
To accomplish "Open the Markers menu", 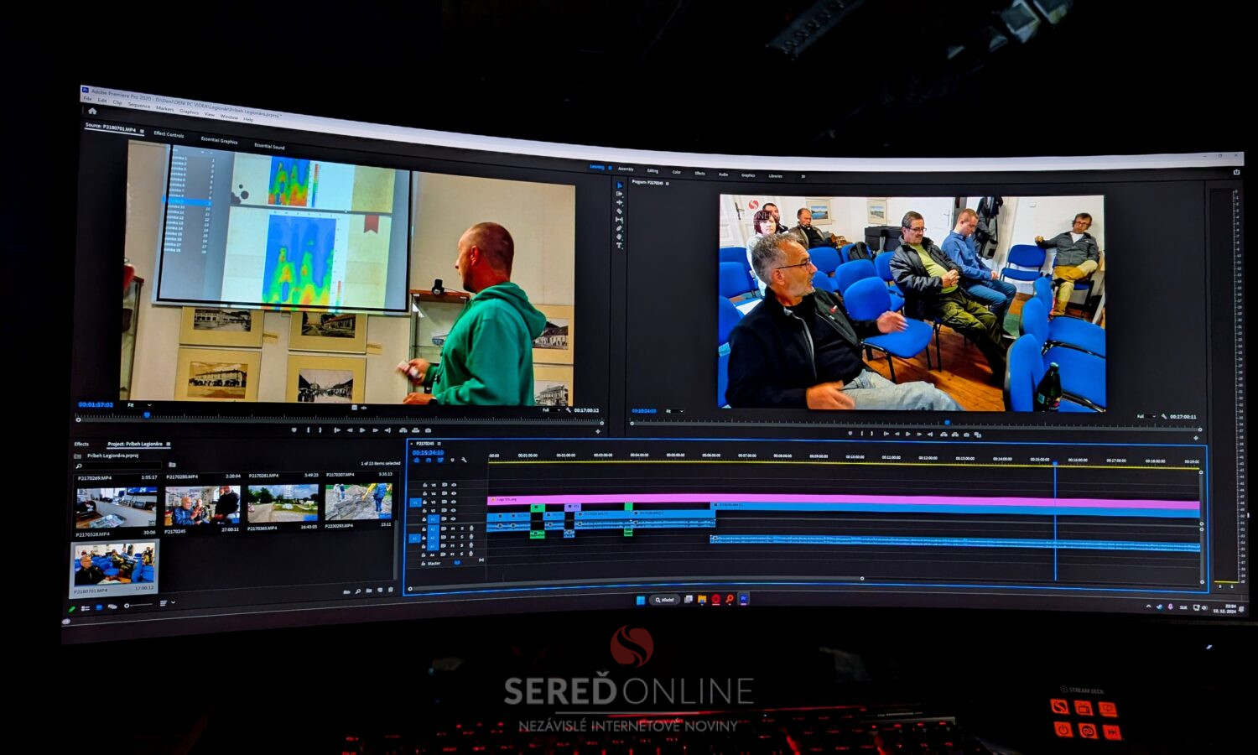I will click(164, 108).
